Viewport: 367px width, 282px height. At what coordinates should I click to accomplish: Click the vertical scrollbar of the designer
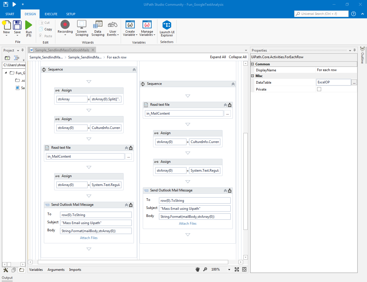pyautogui.click(x=245, y=181)
